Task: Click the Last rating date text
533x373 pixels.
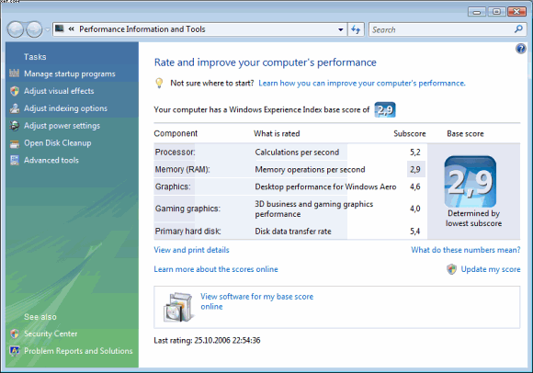Action: (207, 341)
